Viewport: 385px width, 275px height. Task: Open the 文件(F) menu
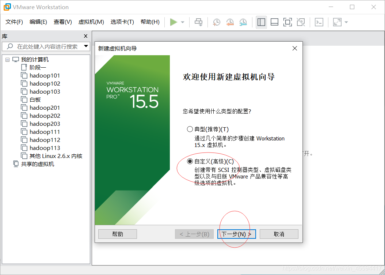[x=14, y=22]
